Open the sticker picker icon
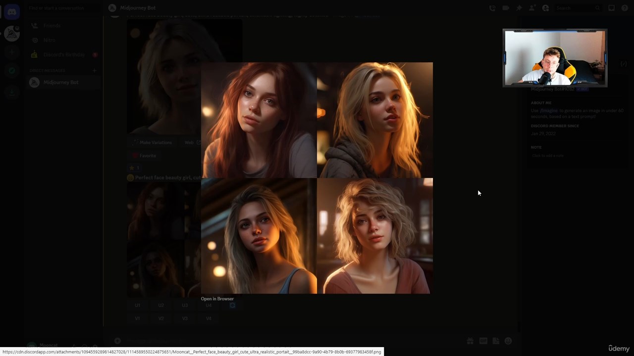The image size is (634, 356). pos(496,341)
